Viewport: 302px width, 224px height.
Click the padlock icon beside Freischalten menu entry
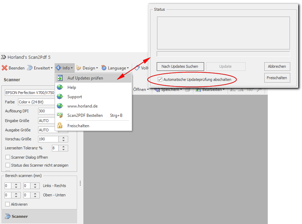(60, 125)
